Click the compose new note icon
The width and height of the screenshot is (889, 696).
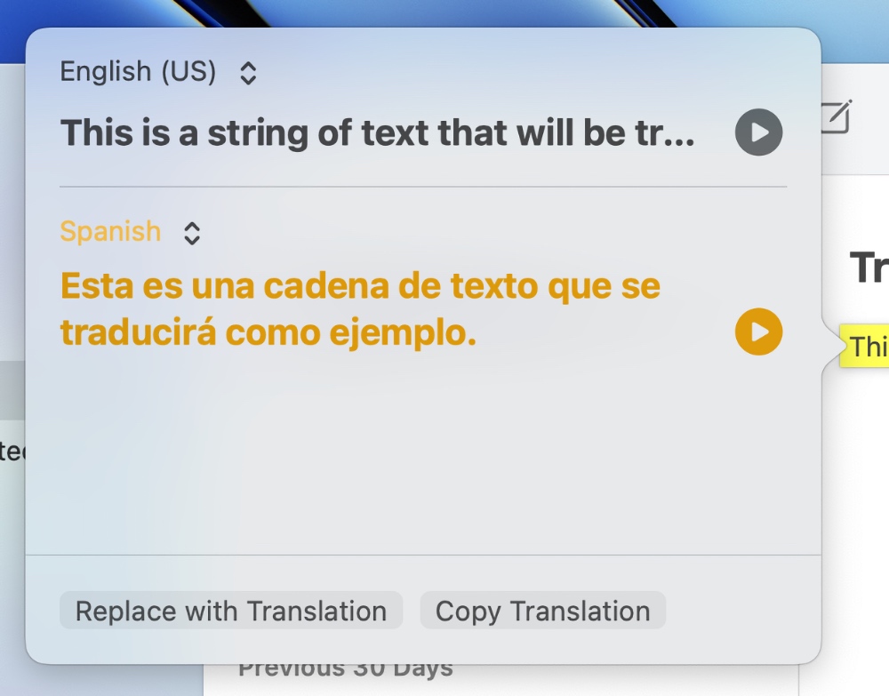pyautogui.click(x=836, y=117)
